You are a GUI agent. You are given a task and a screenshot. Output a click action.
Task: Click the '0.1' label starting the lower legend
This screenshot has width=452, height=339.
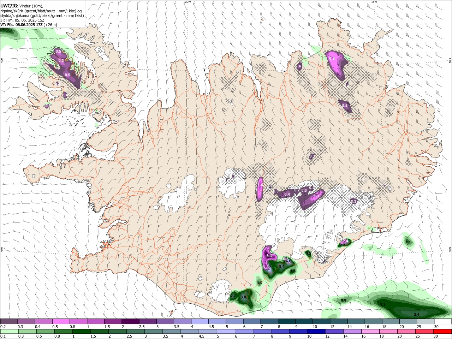(x=3, y=337)
